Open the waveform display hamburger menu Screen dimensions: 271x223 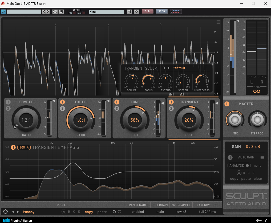[218, 22]
